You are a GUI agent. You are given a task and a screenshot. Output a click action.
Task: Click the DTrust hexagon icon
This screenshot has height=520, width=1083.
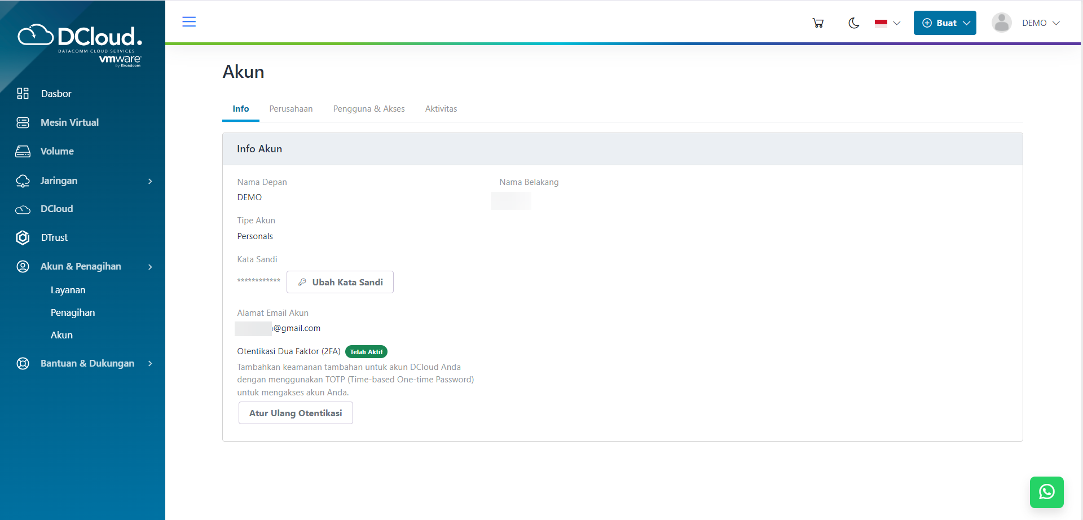click(23, 237)
